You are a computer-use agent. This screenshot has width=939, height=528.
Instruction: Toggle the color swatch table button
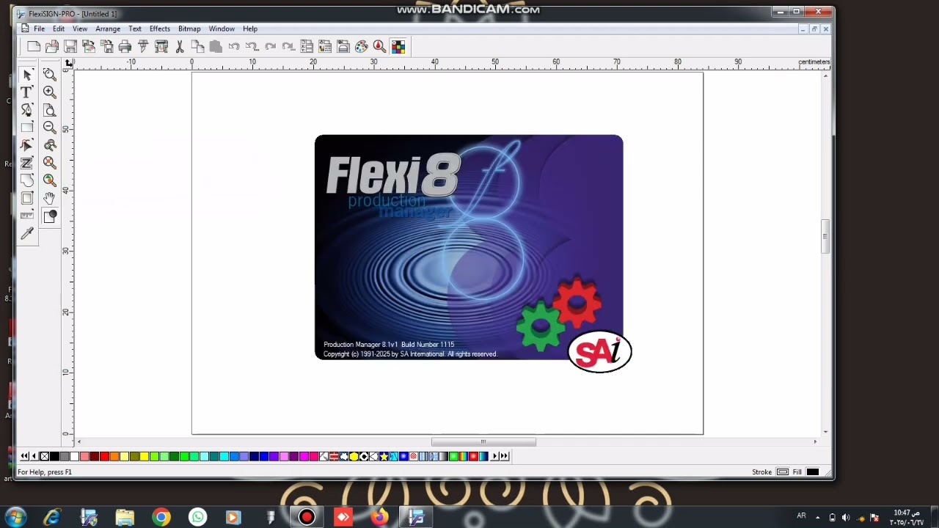click(x=398, y=47)
